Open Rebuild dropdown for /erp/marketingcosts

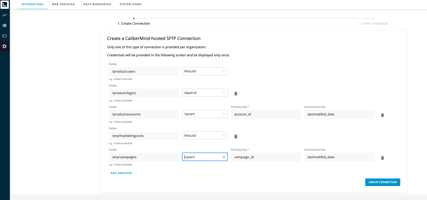pyautogui.click(x=205, y=136)
